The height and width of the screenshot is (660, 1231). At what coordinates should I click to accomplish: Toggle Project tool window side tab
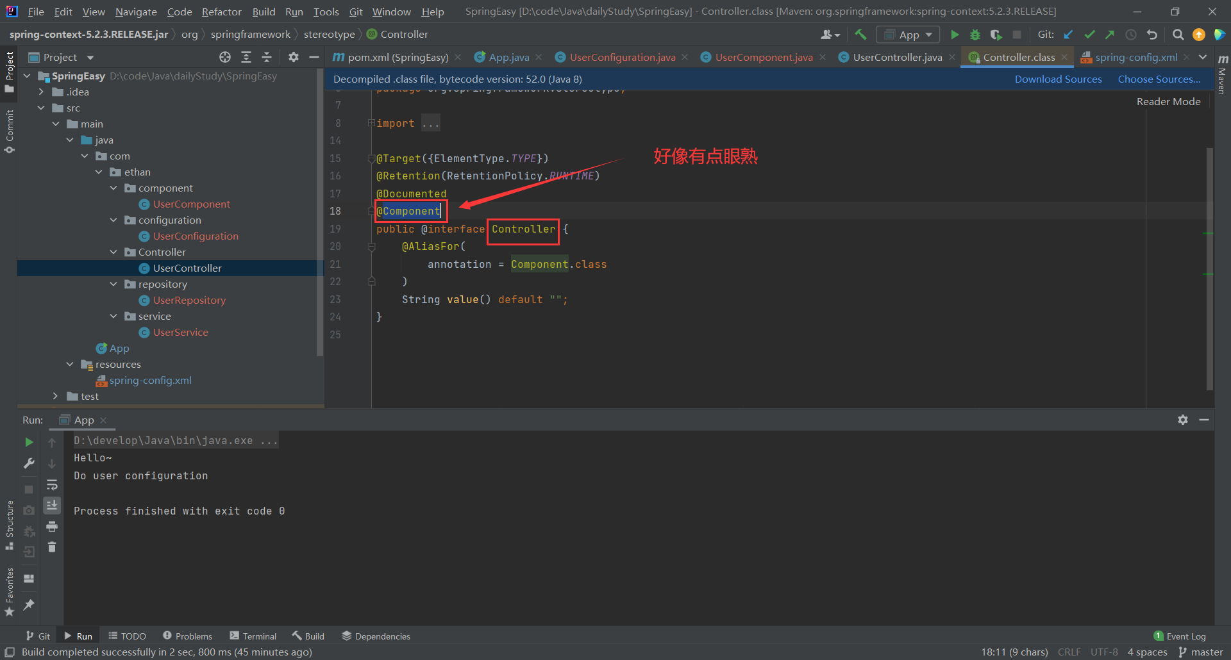(x=9, y=72)
